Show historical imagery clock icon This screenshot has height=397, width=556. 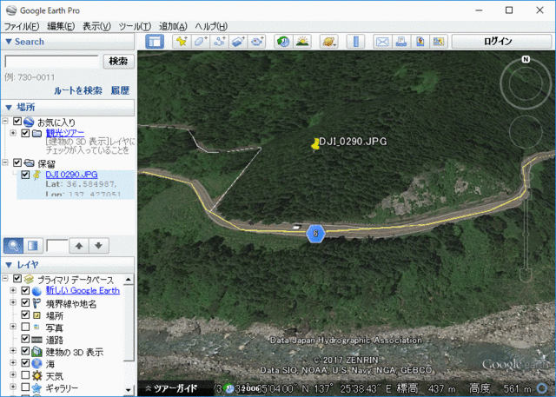click(283, 42)
